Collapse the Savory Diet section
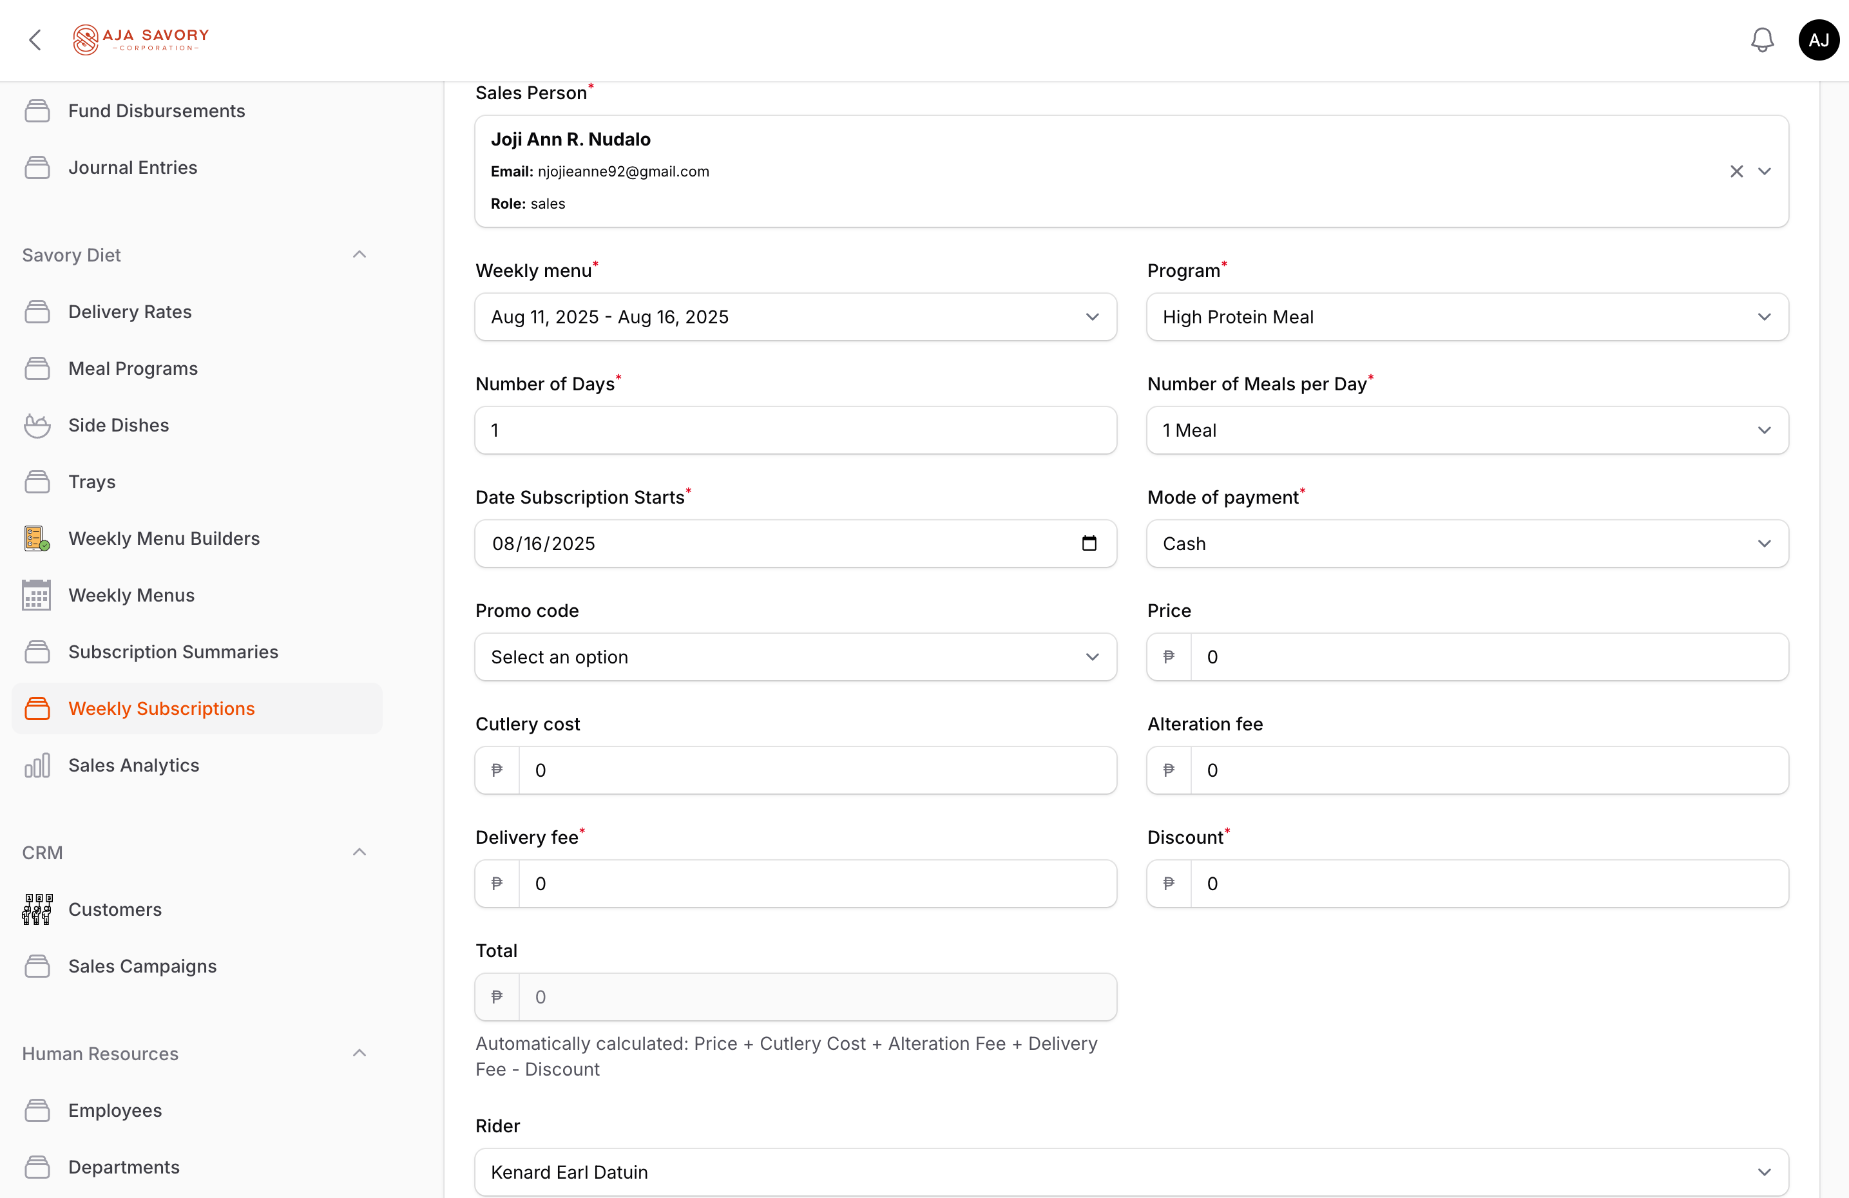Screen dimensions: 1849x1198 coord(359,254)
